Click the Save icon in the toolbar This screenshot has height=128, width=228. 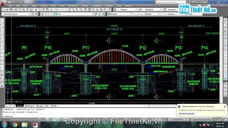[x=11, y=10]
